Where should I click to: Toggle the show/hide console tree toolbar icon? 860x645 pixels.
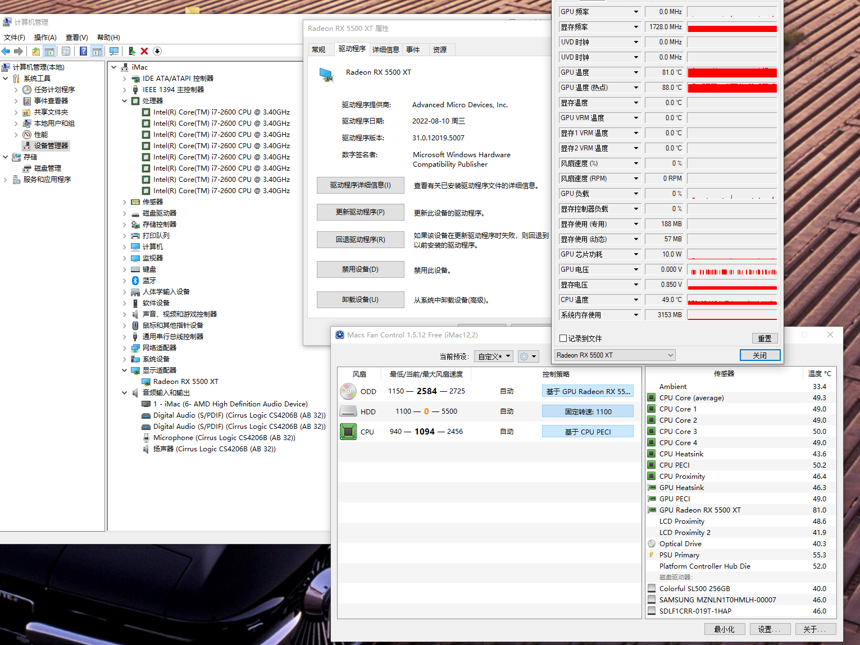point(49,51)
